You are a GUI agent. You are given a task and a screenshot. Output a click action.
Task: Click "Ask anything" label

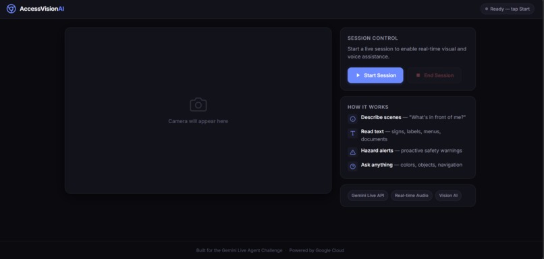click(377, 165)
